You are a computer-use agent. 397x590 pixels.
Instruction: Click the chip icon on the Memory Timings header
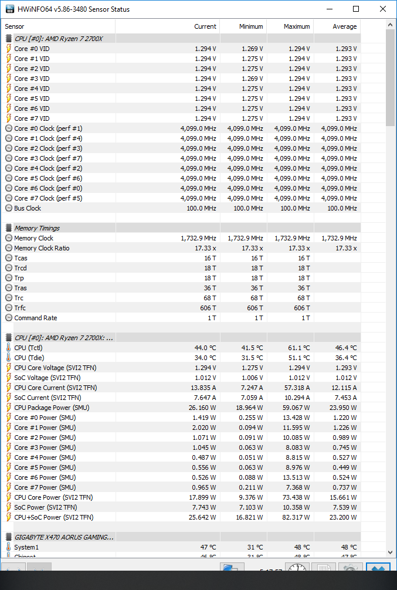(9, 228)
